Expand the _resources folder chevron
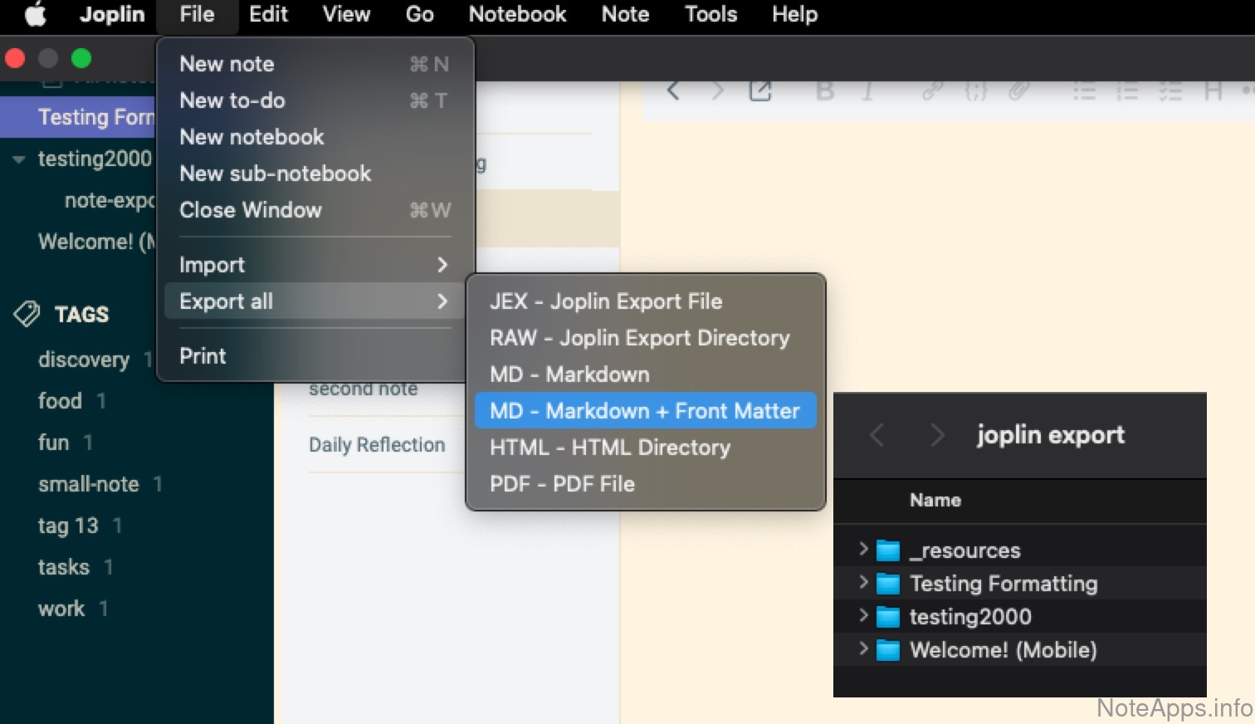 click(x=863, y=549)
